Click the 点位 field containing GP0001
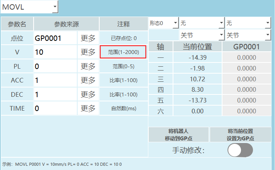The height and width of the screenshot is (170, 275). pos(55,38)
